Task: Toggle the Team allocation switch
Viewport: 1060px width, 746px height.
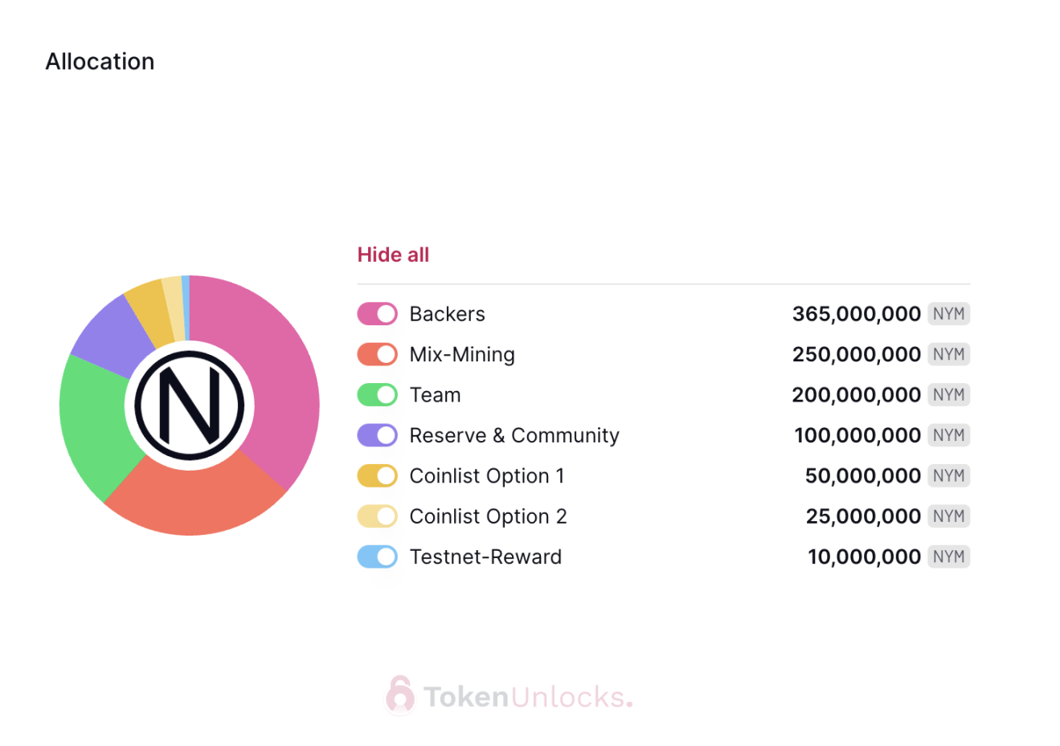Action: click(x=377, y=395)
